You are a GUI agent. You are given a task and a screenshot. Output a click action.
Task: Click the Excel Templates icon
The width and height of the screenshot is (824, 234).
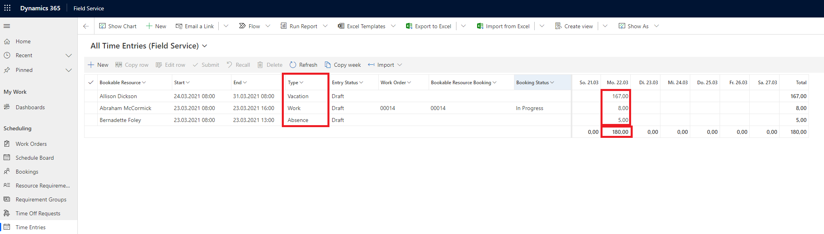(341, 26)
